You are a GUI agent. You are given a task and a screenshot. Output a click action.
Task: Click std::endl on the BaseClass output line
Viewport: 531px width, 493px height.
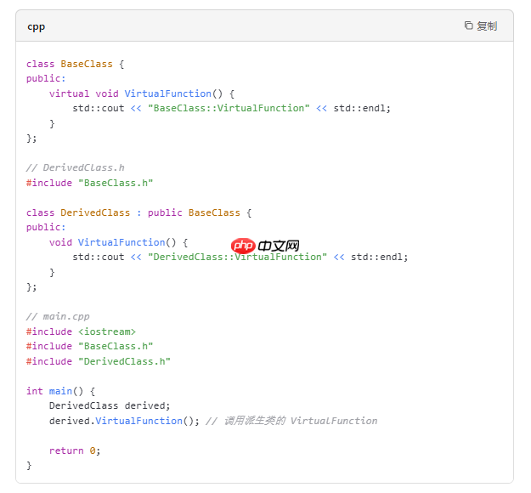pyautogui.click(x=361, y=108)
